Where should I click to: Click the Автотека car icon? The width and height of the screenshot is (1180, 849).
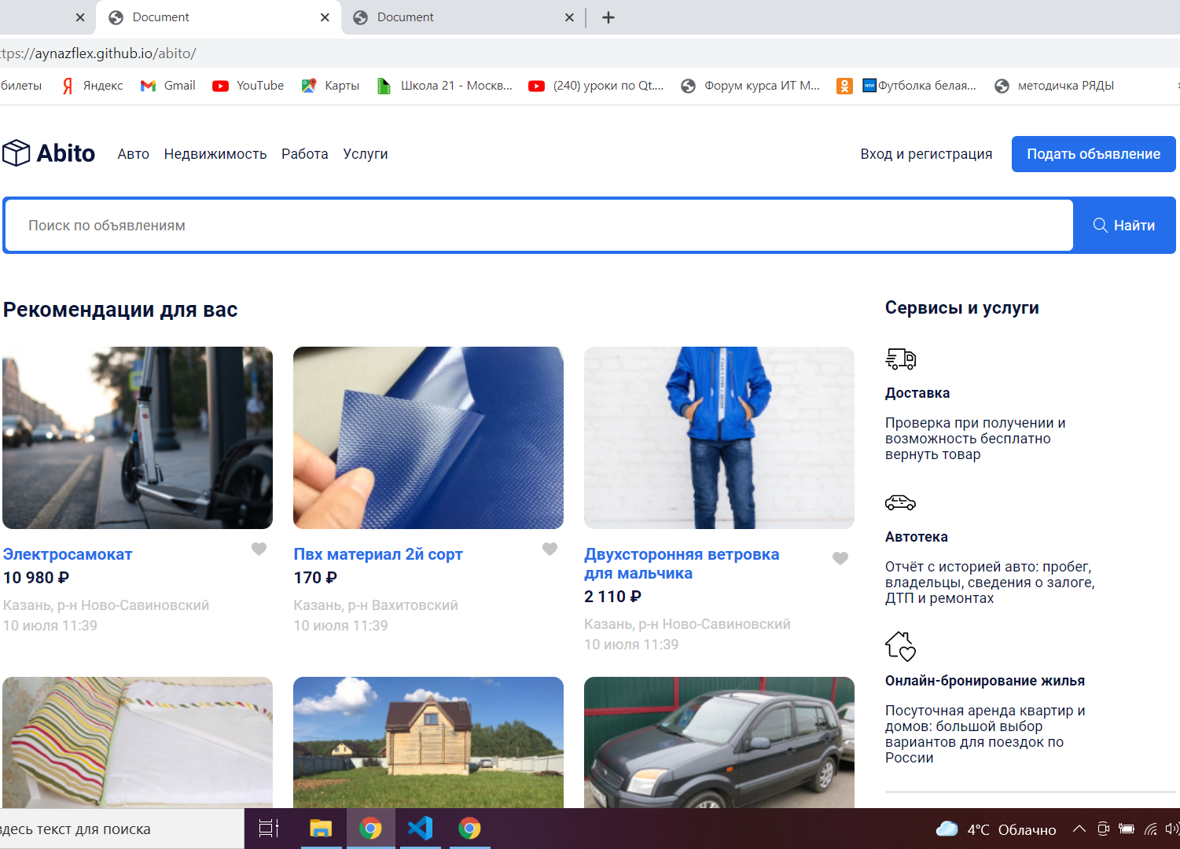coord(901,502)
